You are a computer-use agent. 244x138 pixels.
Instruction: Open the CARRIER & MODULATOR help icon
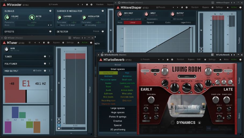(x=103, y=11)
